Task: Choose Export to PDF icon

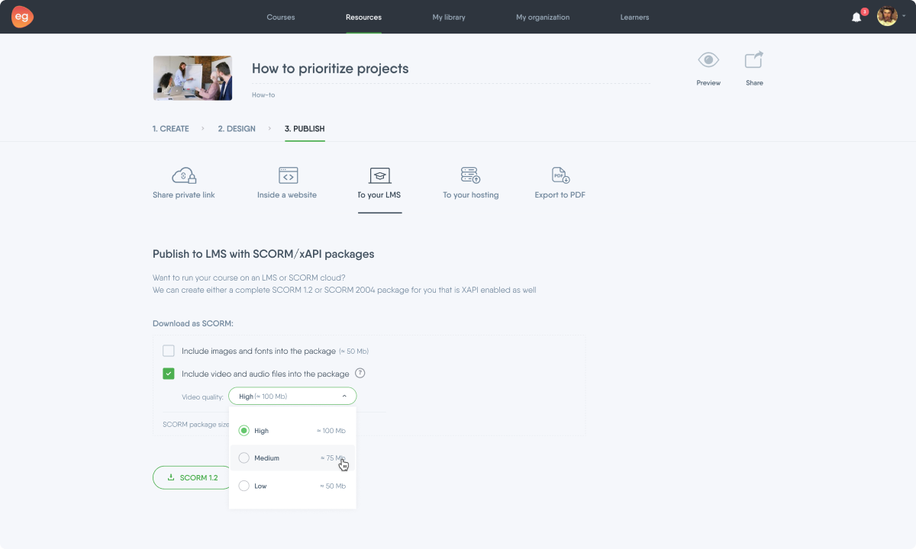Action: click(561, 175)
